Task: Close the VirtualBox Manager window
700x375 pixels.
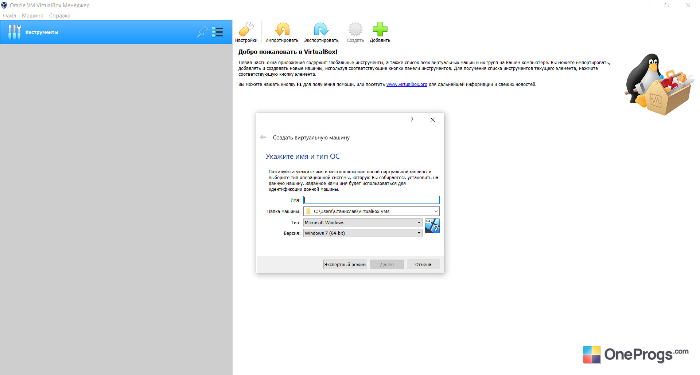Action: coord(688,5)
